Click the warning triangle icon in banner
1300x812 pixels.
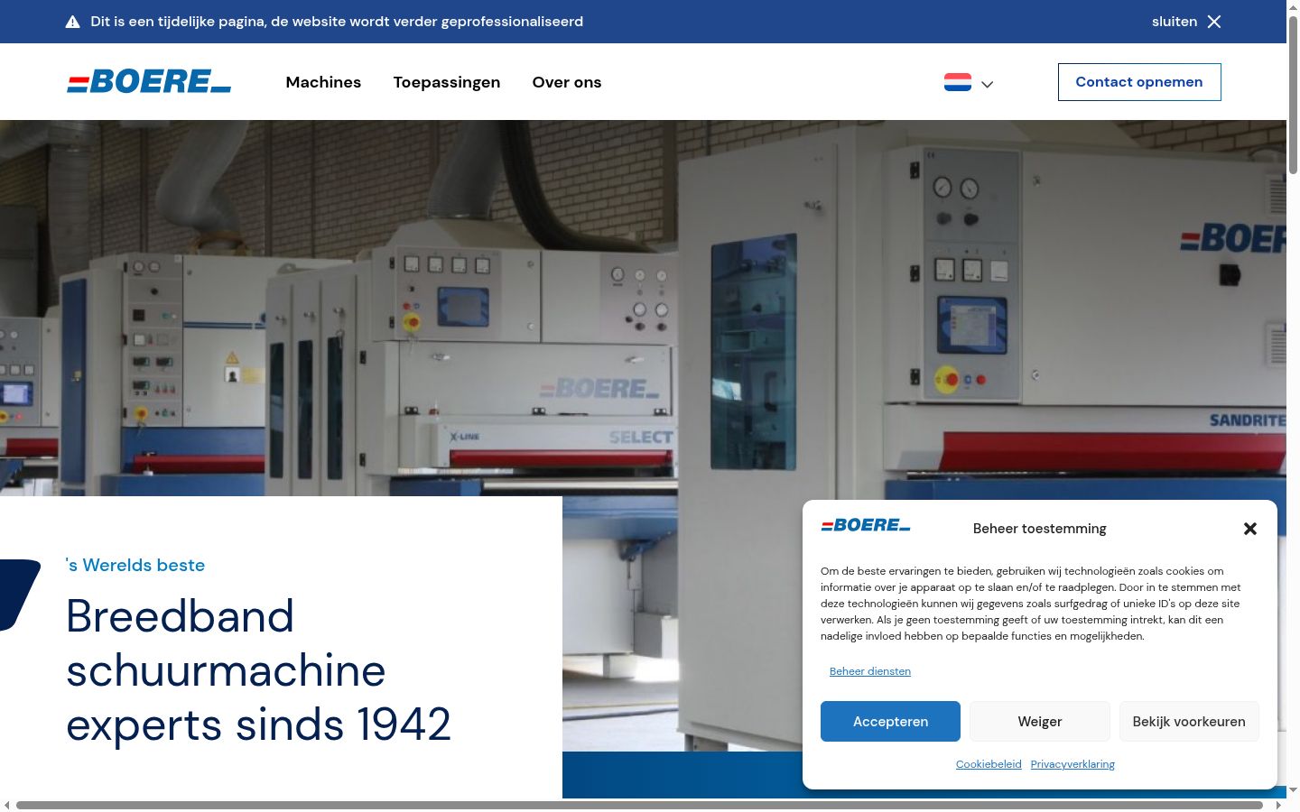point(73,22)
